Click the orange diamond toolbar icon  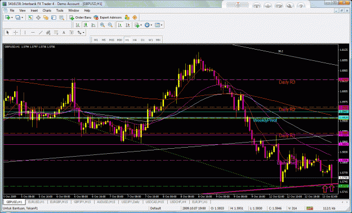pyautogui.click(x=135, y=17)
